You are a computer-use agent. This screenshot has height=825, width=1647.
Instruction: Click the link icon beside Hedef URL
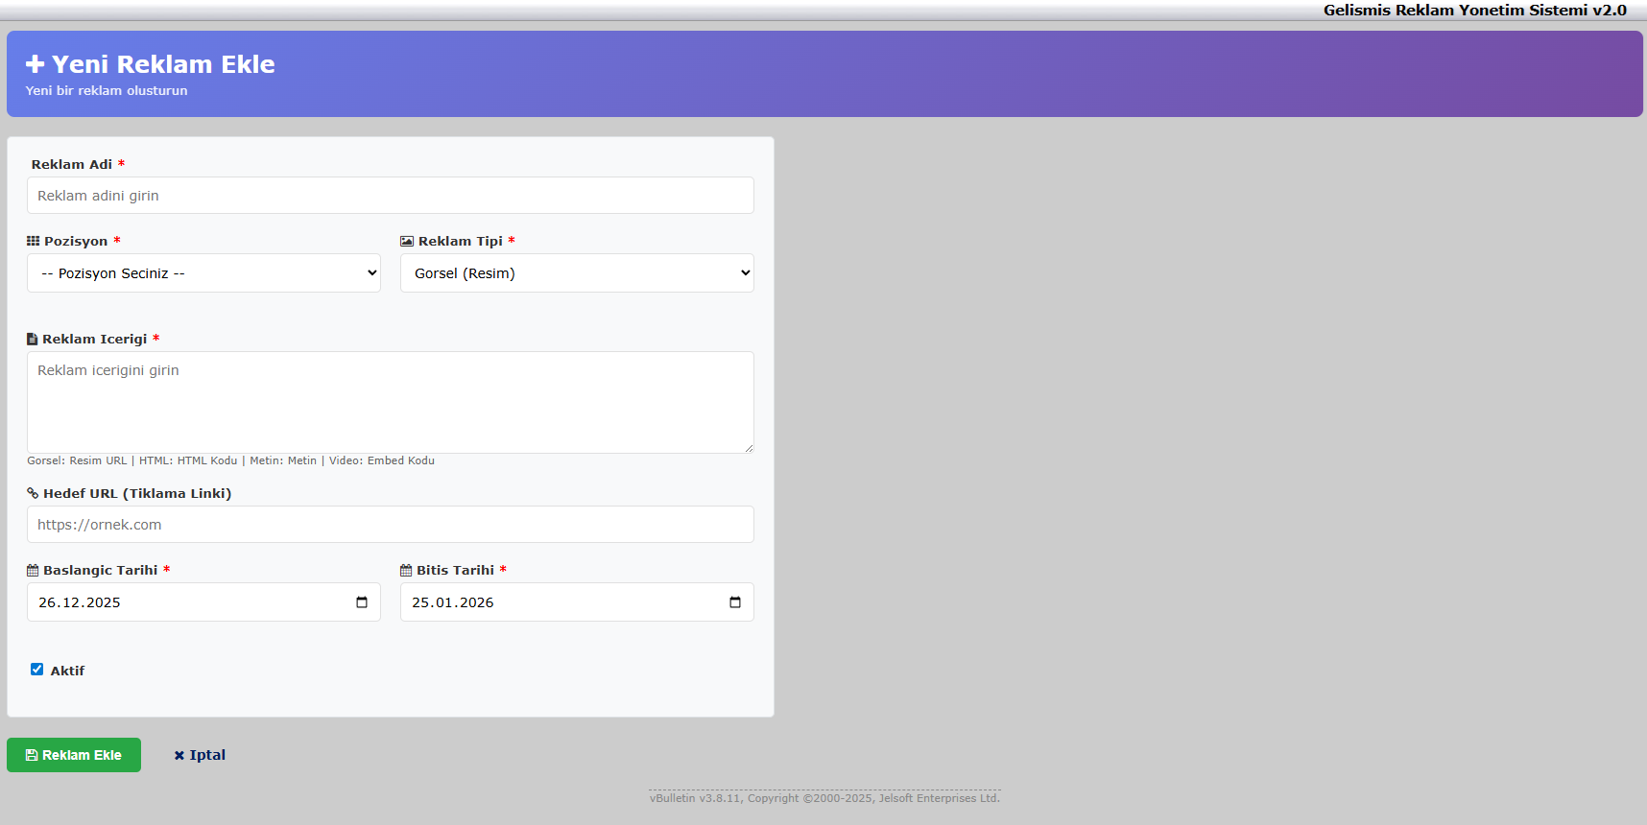[x=33, y=493]
